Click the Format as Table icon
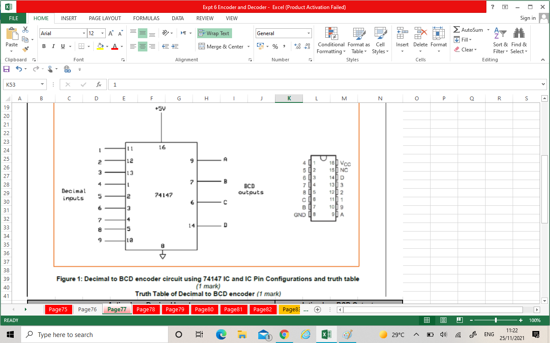This screenshot has height=343, width=550. [x=359, y=33]
